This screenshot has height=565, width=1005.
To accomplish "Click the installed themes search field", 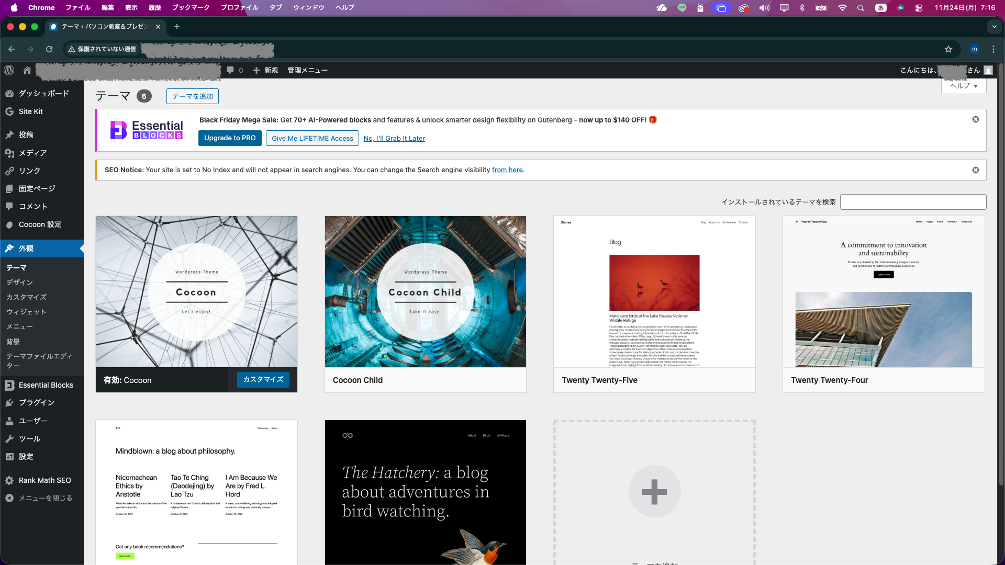I will (913, 202).
